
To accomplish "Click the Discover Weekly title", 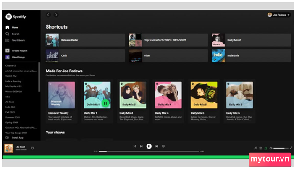I will [58, 113].
